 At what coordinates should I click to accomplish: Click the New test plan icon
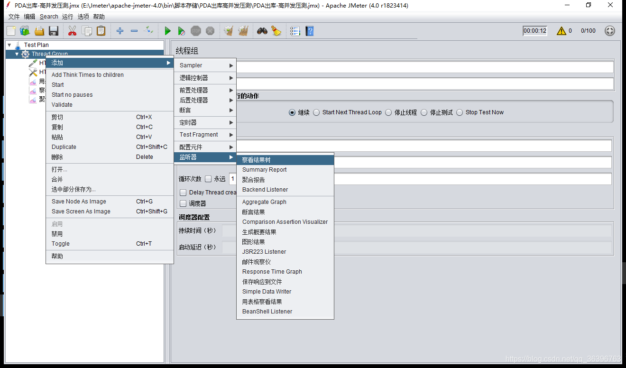tap(11, 31)
